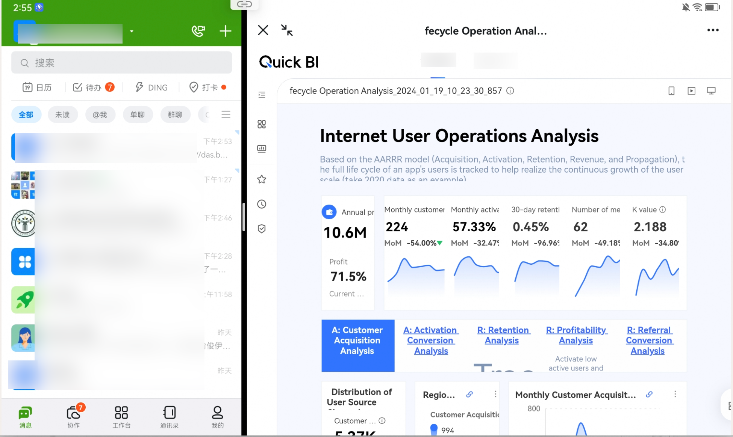Click the 224 monthly customer value
This screenshot has width=733, height=437.
(397, 227)
